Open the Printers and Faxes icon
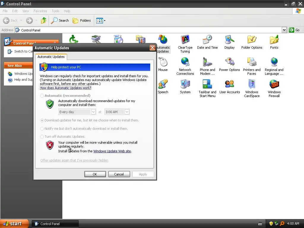 coord(252,66)
